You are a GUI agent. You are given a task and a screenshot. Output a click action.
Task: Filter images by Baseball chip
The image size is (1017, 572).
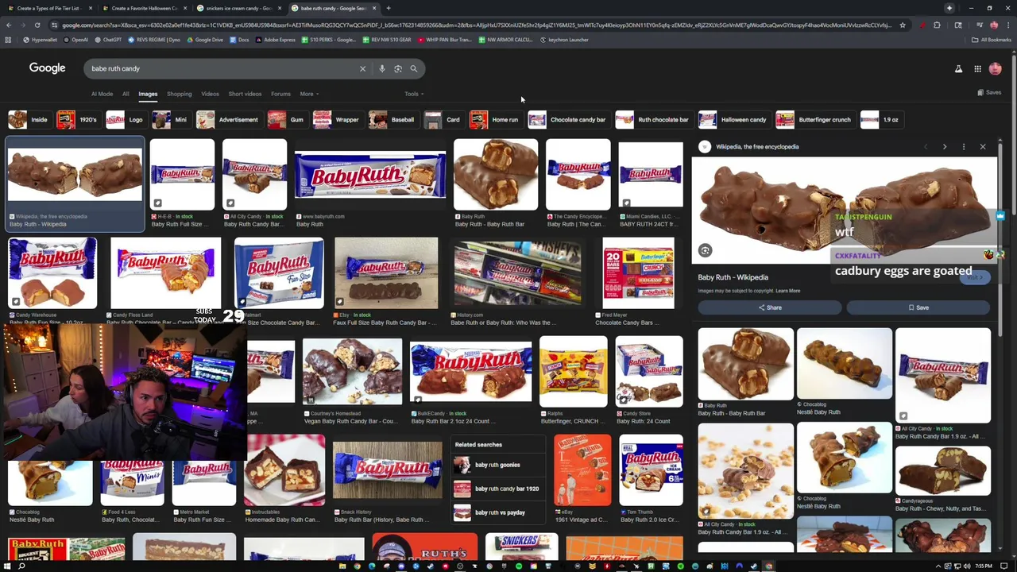click(392, 120)
